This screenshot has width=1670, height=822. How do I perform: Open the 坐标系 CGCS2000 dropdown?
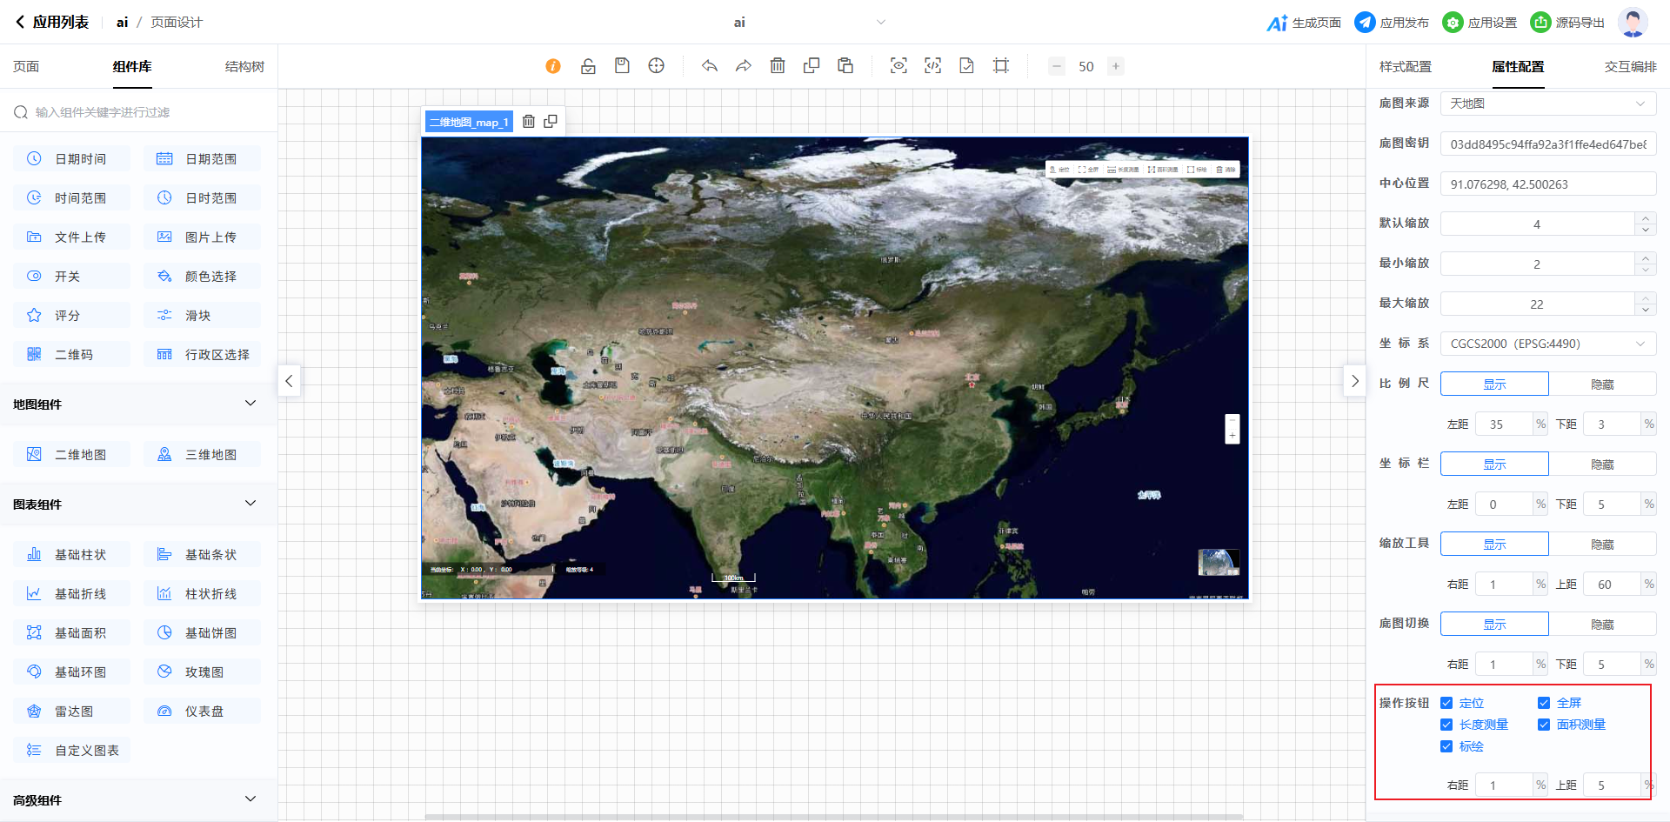1547,344
